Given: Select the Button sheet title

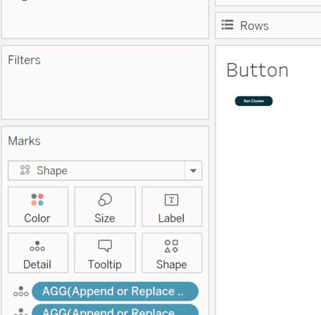Looking at the screenshot, I should pos(257,70).
